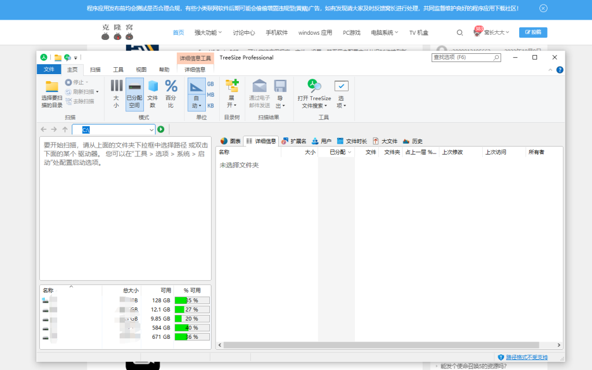This screenshot has height=370, width=592.
Task: Open the quick access toolbar dropdown
Action: [x=76, y=58]
